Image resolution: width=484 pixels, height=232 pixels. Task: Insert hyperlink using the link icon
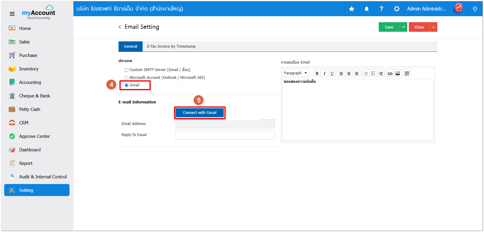(390, 73)
